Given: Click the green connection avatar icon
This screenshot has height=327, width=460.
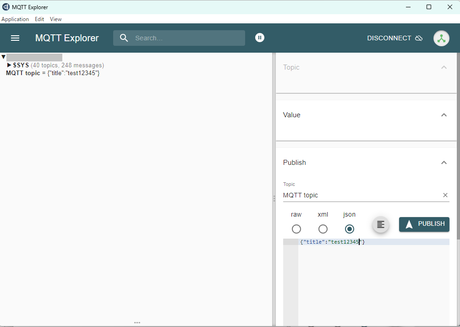Looking at the screenshot, I should click(x=441, y=38).
